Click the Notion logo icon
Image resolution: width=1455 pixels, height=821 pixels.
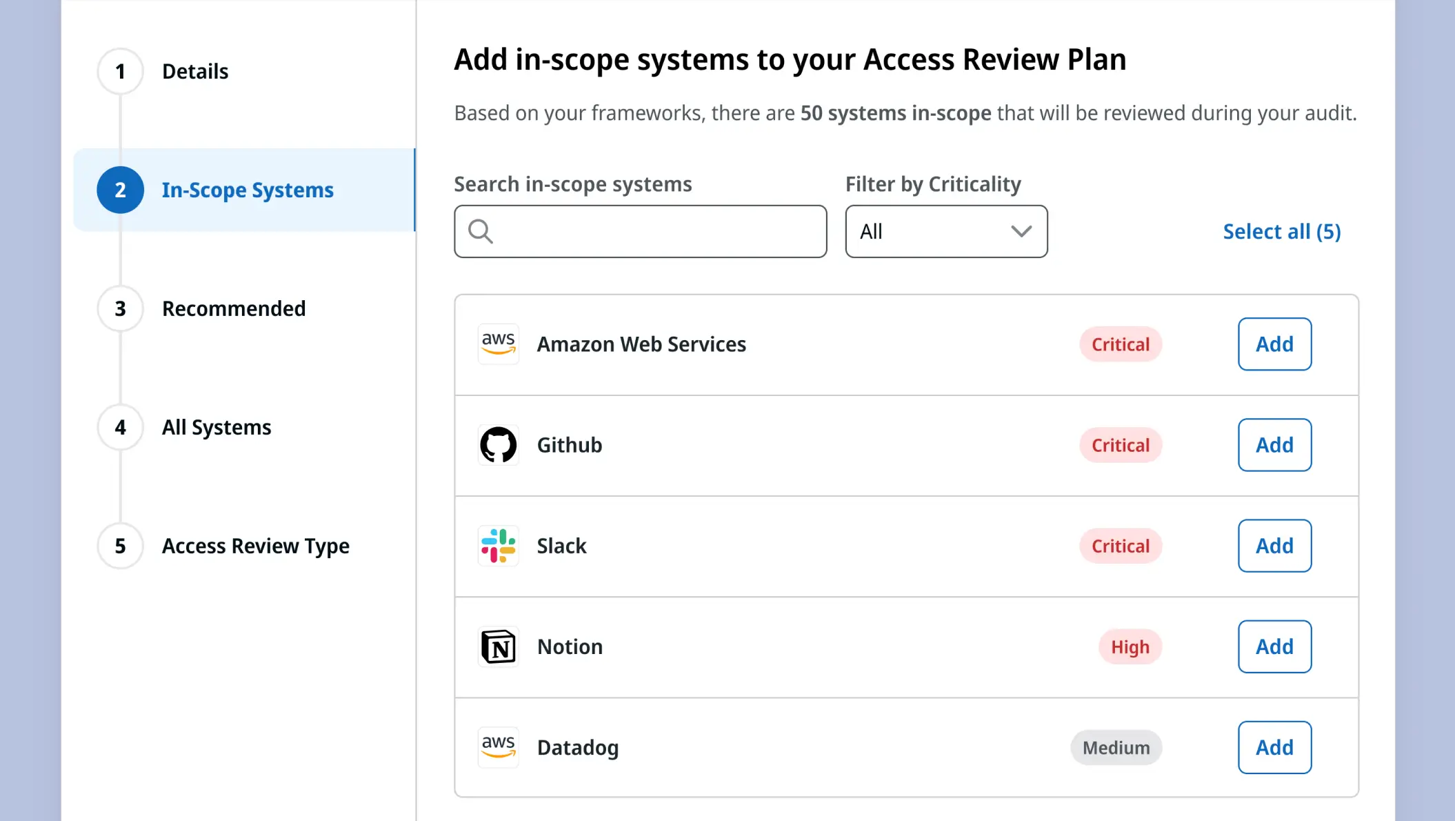click(498, 646)
